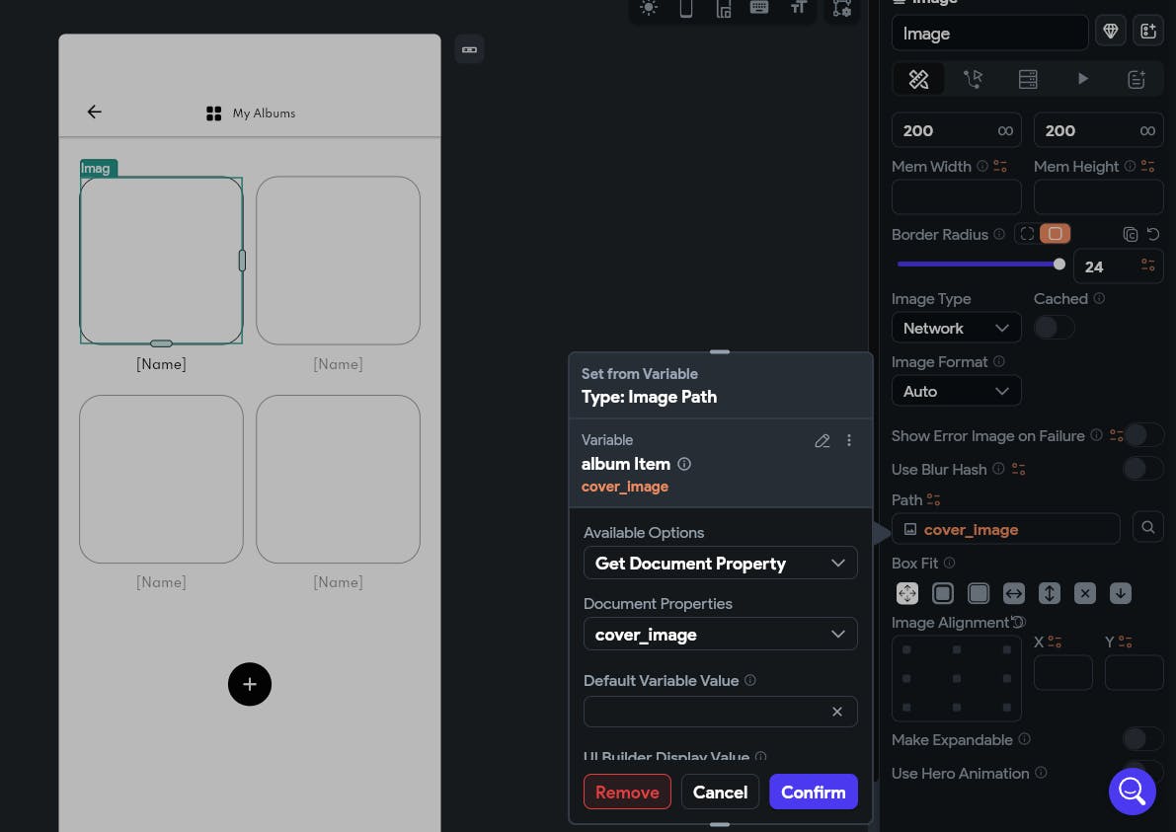
Task: Click Mem Width set-from-variable icon
Action: [1000, 167]
